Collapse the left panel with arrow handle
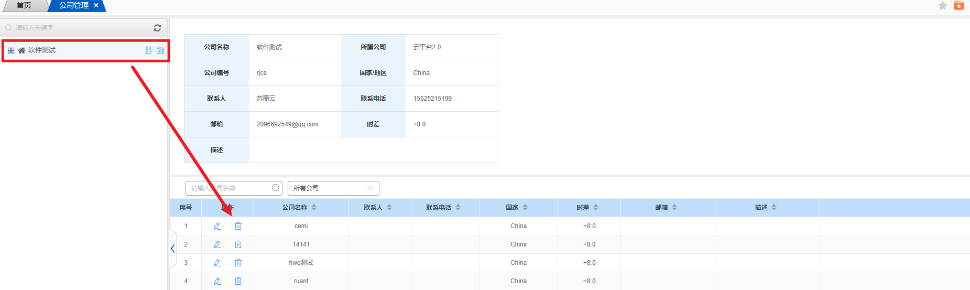The height and width of the screenshot is (290, 970). click(172, 249)
